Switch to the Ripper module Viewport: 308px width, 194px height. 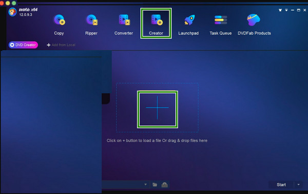point(91,25)
